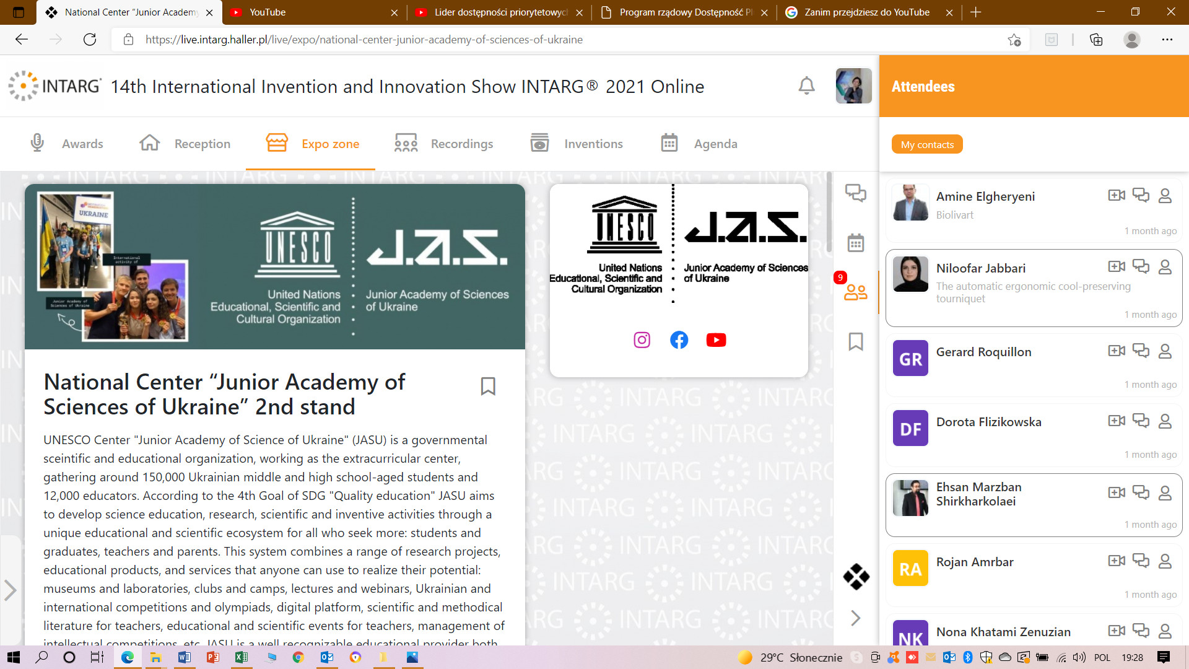Select attendee name Niloofar Jabbari
Viewport: 1189px width, 669px height.
tap(980, 268)
